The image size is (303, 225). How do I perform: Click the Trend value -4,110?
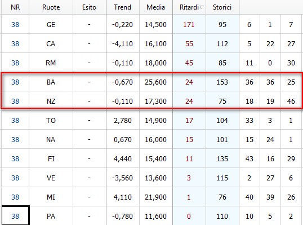pos(123,44)
